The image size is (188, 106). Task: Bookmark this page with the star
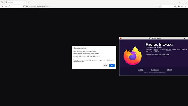pos(160,6)
